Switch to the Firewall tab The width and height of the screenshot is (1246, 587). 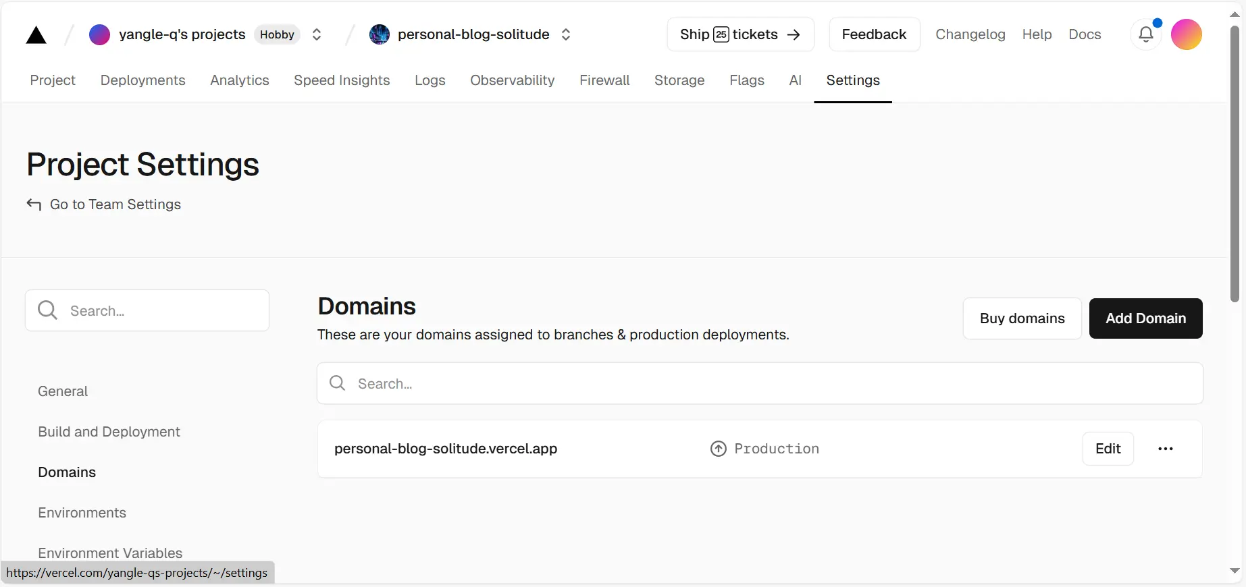(604, 80)
